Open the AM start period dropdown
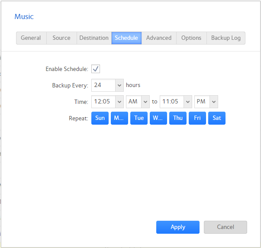 click(x=145, y=102)
